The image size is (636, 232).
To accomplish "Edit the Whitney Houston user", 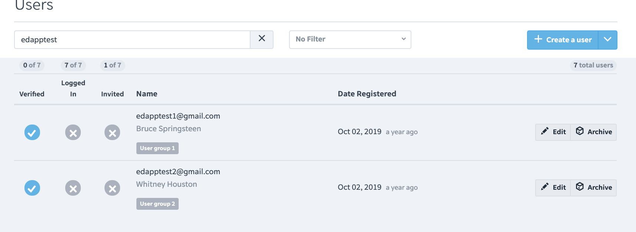I will pos(553,188).
